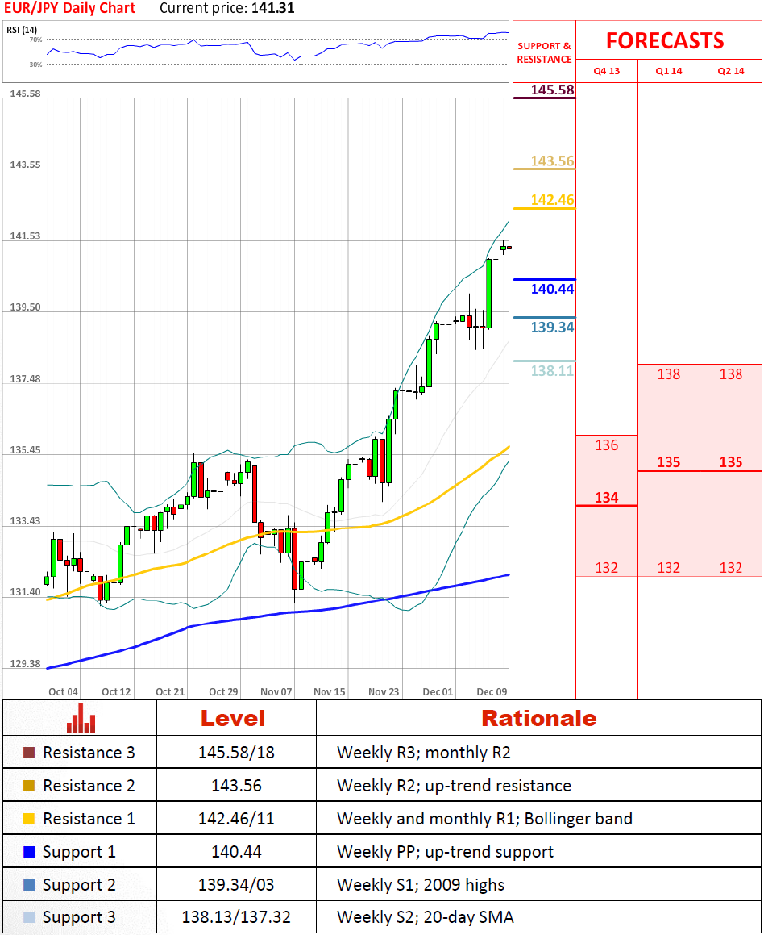Select the Resistance 3 dark red square marker
Viewport: 764px width, 935px height.
pyautogui.click(x=29, y=753)
